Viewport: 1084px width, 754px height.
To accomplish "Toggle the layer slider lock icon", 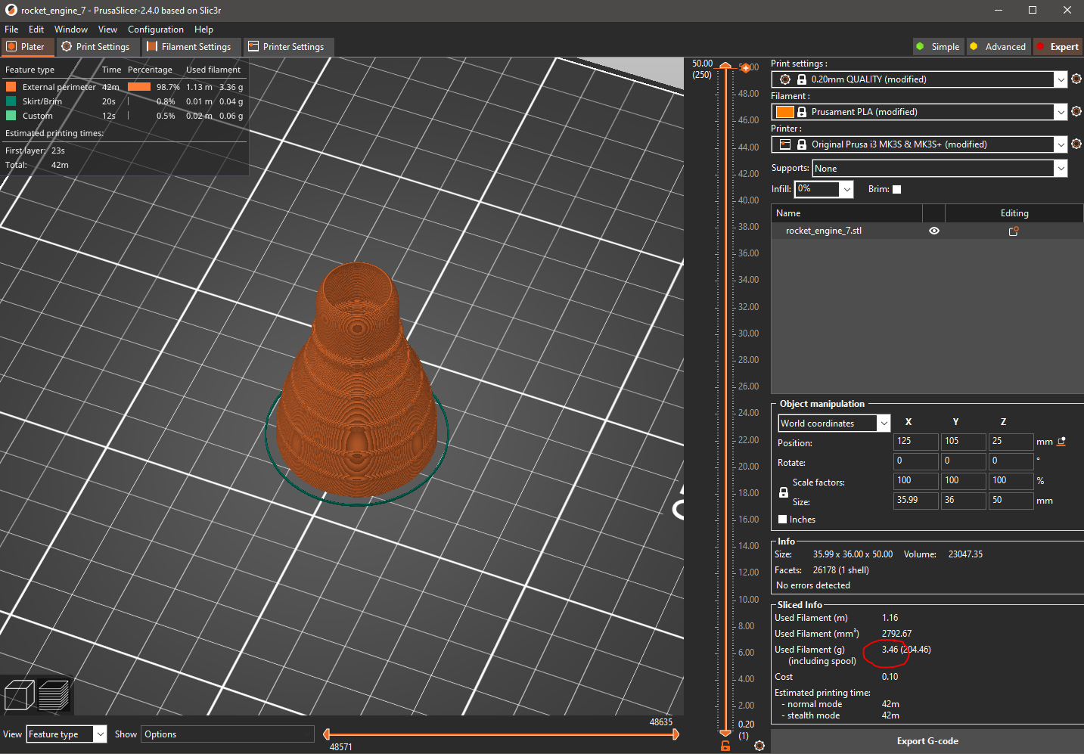I will coord(725,746).
